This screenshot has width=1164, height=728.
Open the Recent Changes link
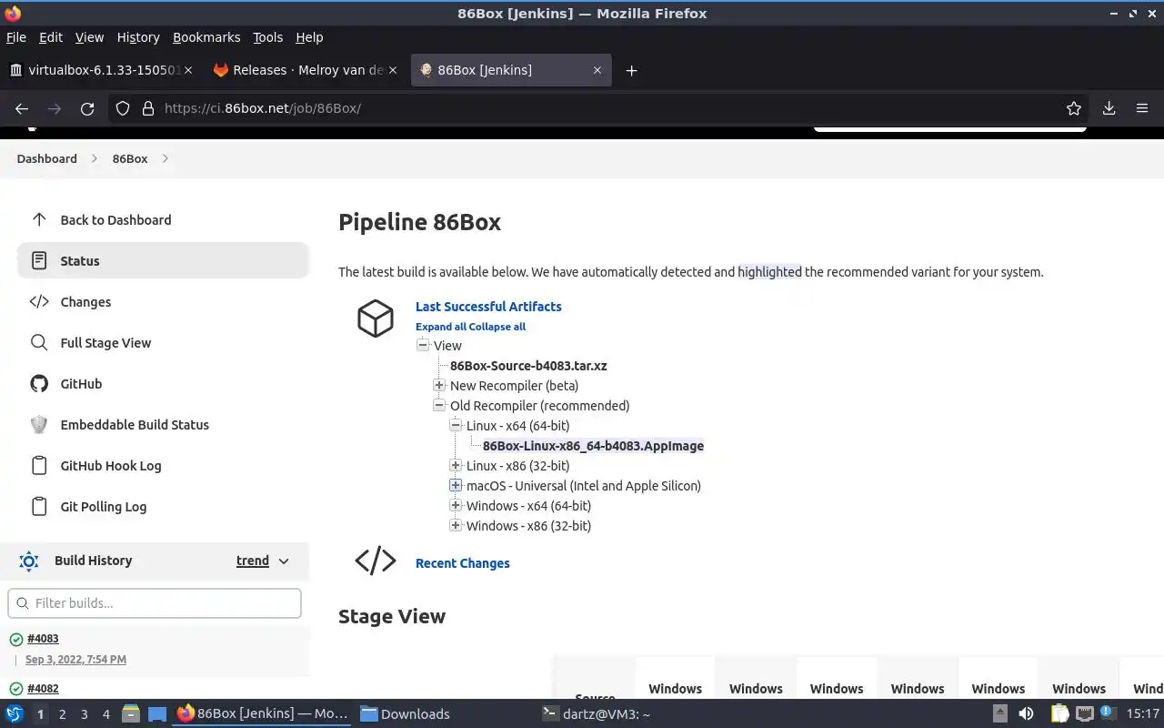pyautogui.click(x=462, y=563)
